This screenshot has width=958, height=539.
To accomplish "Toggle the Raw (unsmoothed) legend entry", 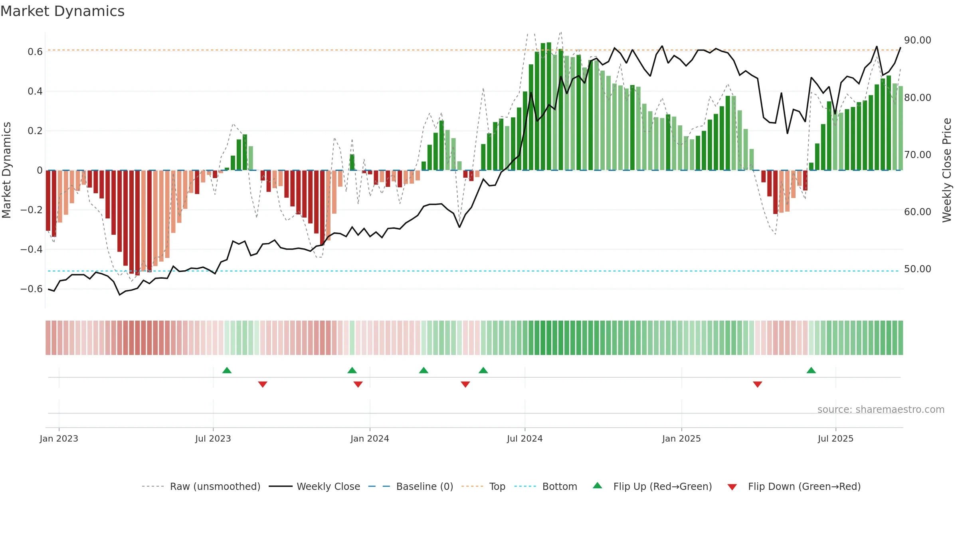I will (x=201, y=486).
